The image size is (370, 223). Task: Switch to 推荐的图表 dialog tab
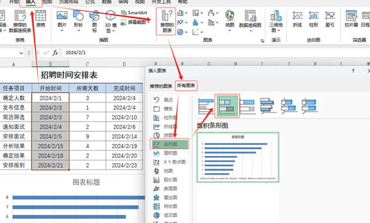[161, 86]
